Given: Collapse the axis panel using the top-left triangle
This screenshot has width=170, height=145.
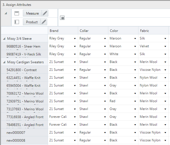Looking at the screenshot, I should [x=6, y=13].
